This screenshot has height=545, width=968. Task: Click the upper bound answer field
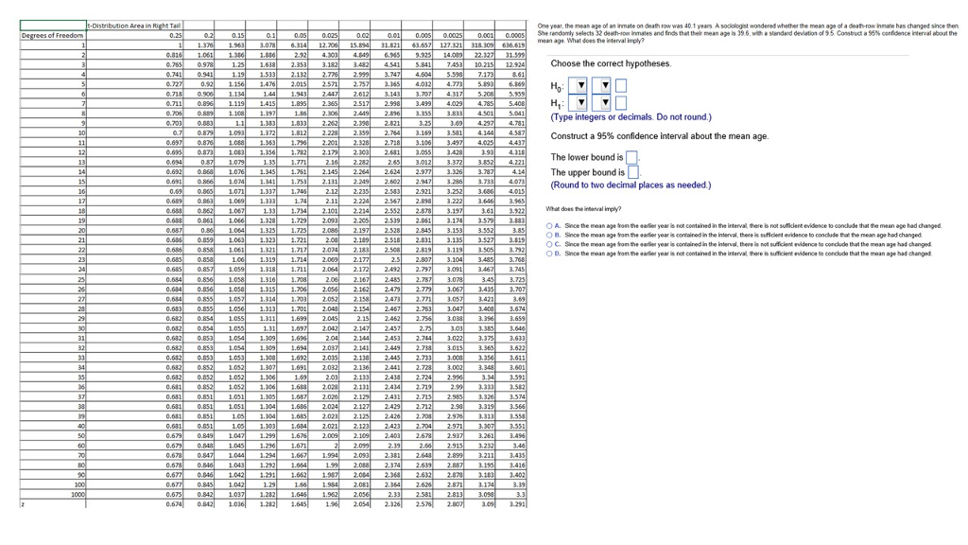coord(632,172)
